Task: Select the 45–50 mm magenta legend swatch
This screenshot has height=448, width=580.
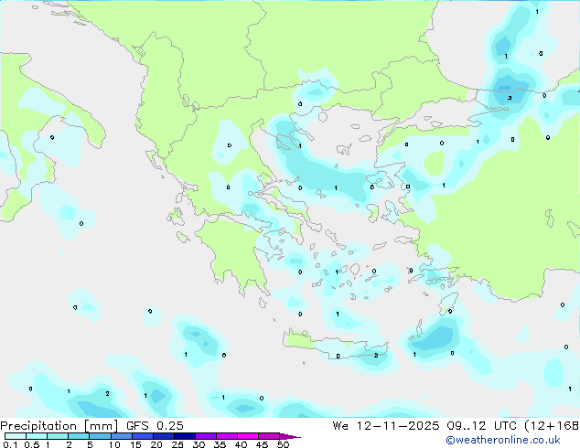Action: pyautogui.click(x=269, y=436)
